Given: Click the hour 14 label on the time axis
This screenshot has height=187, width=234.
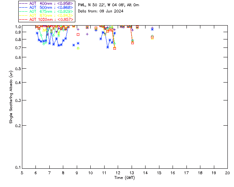Looking at the screenshot, I should [x=146, y=173].
